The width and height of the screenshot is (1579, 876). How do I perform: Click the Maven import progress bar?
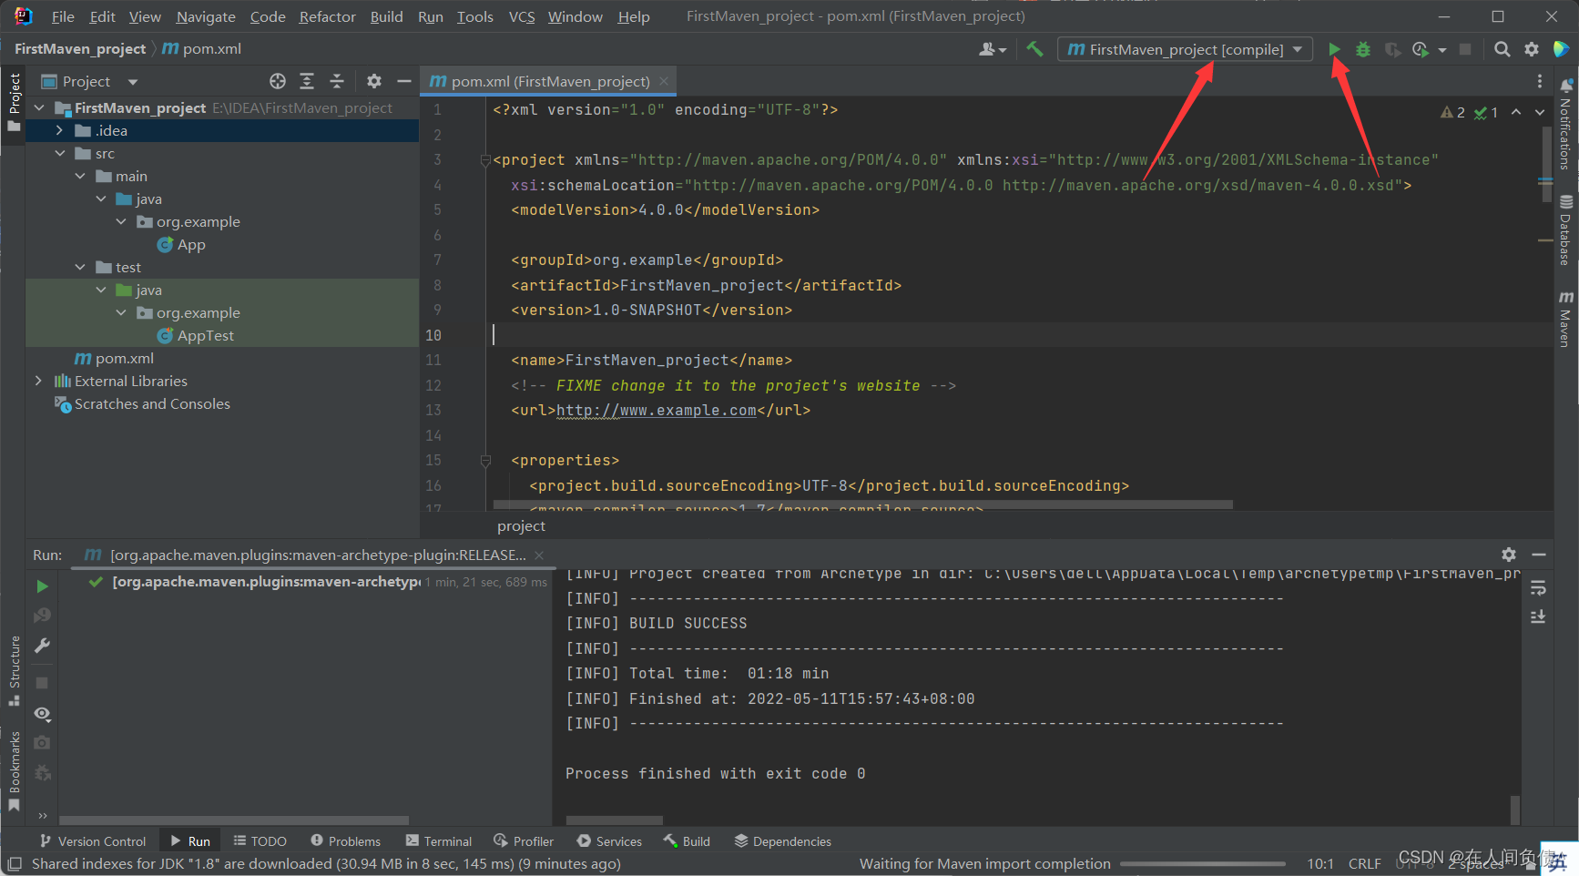1203,863
